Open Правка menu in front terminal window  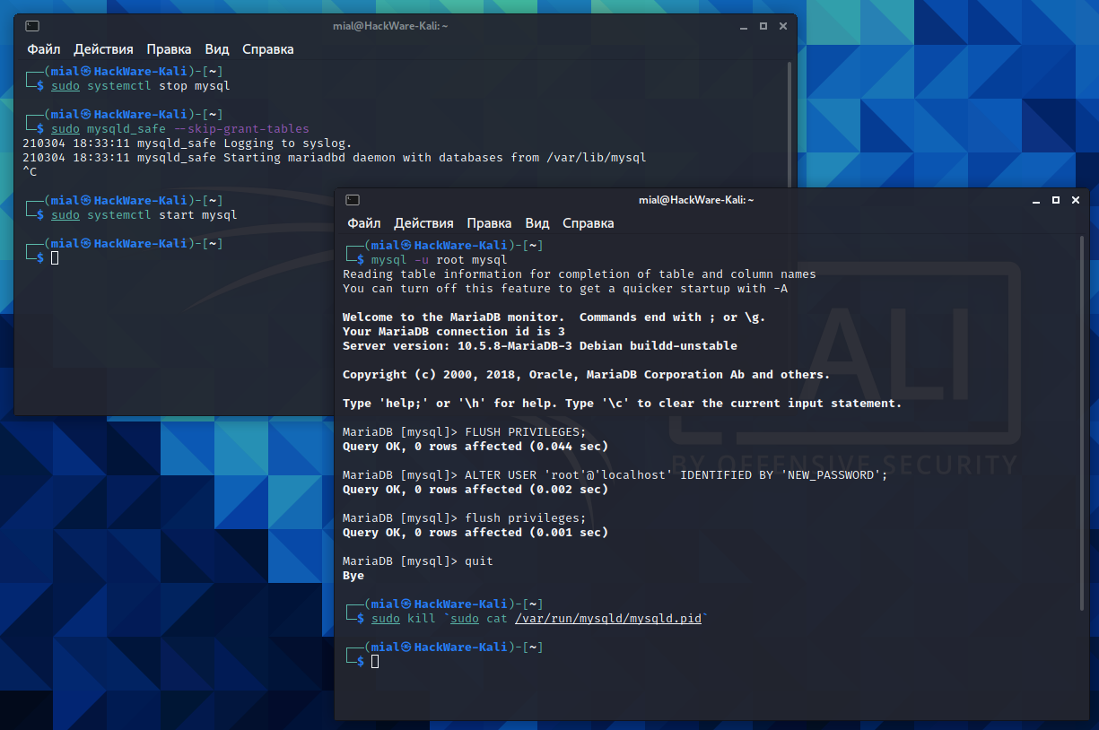coord(489,223)
